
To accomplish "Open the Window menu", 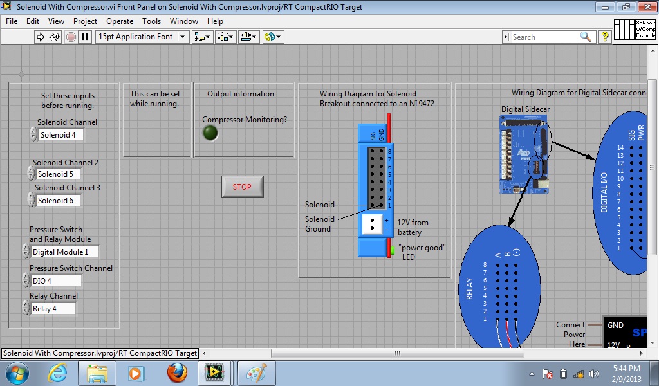I will [x=183, y=21].
